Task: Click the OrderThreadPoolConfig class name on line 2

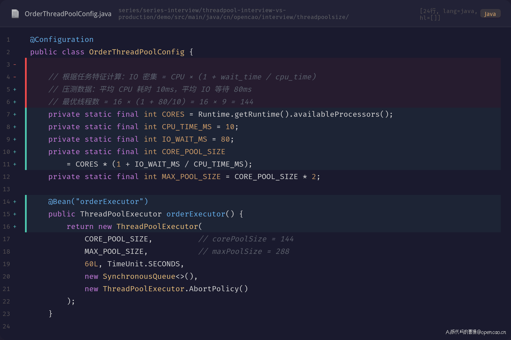Action: click(137, 52)
